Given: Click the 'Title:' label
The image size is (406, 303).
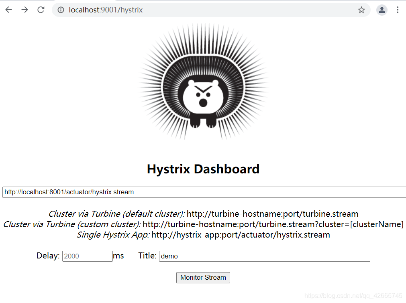Looking at the screenshot, I should tap(147, 256).
